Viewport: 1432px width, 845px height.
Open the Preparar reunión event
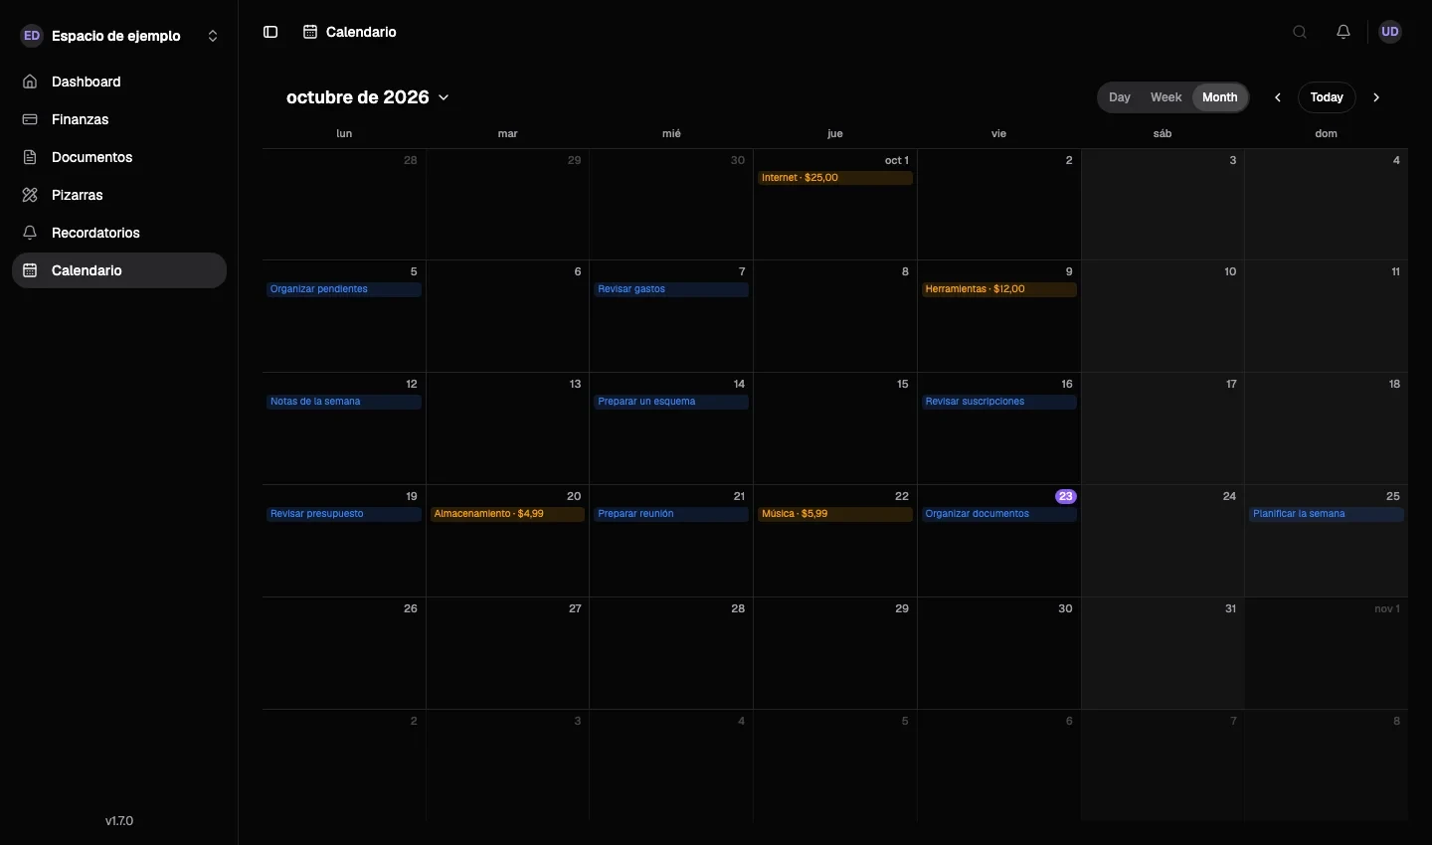(671, 514)
